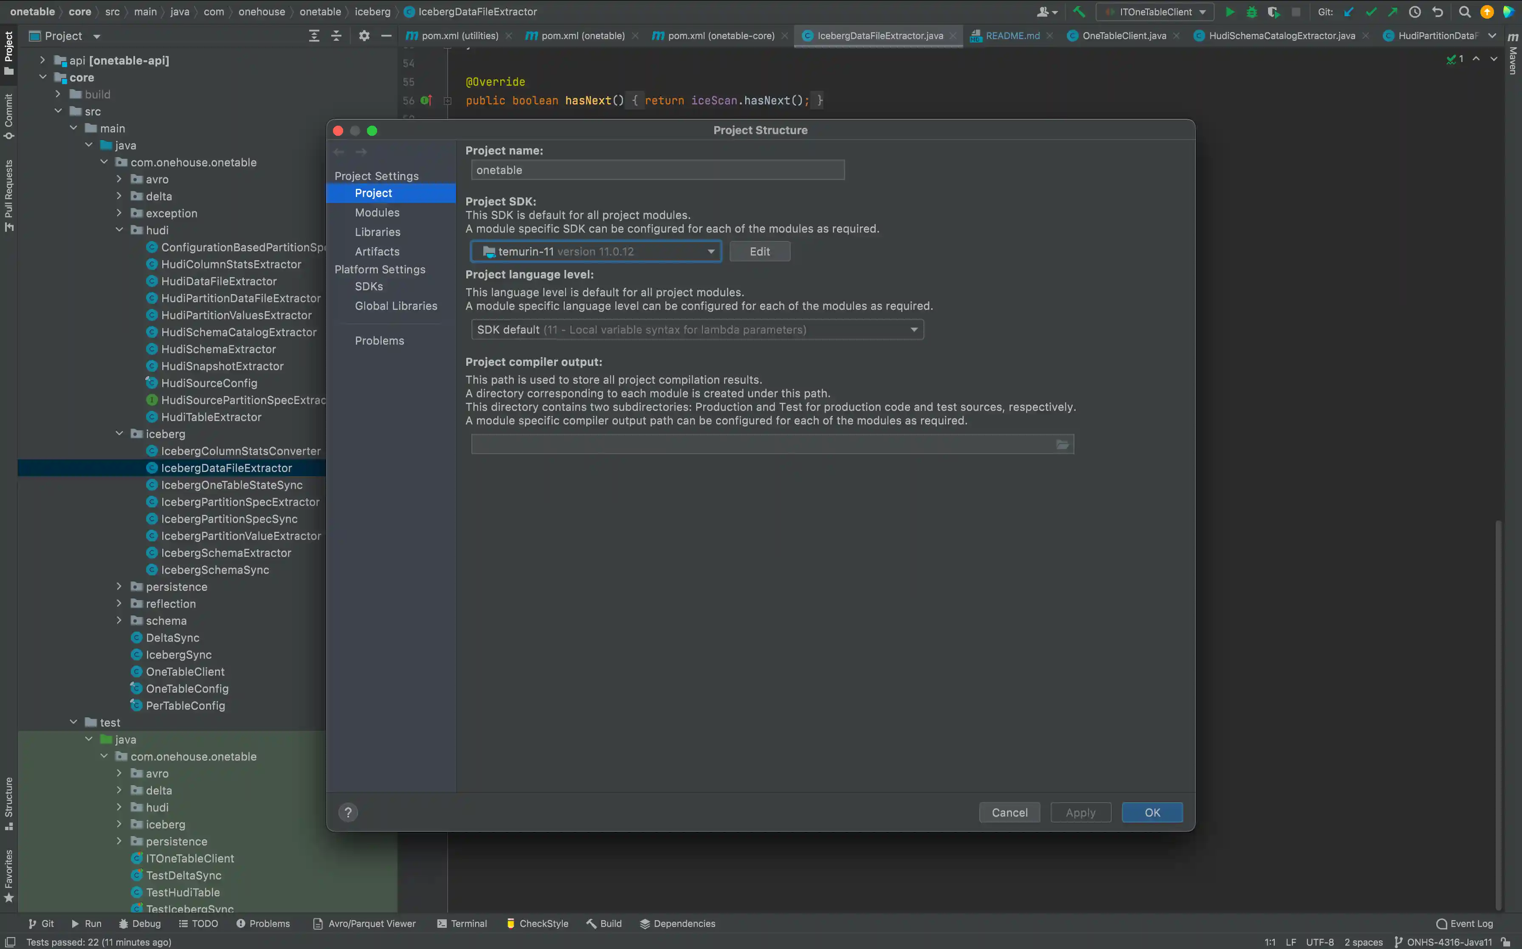Open Search Everywhere magnifier icon
The height and width of the screenshot is (949, 1522).
(1464, 12)
